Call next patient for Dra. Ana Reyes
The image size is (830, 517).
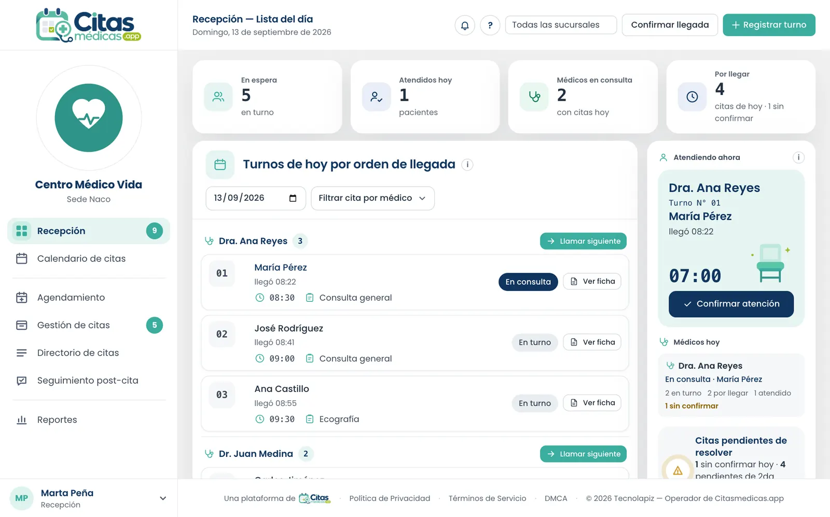click(583, 241)
